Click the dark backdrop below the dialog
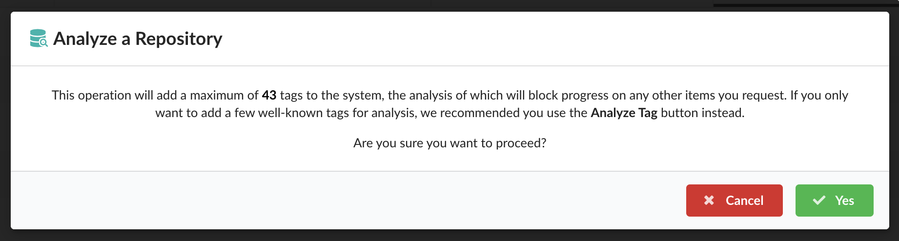The width and height of the screenshot is (899, 241). point(342,236)
